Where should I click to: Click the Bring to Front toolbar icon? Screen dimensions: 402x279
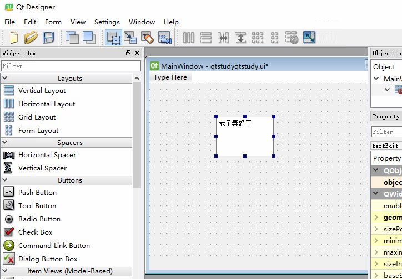click(89, 38)
